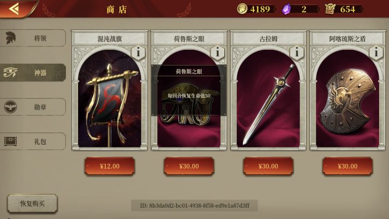The height and width of the screenshot is (219, 389).
Task: Open the 礼包 gift packs tab
Action: click(x=33, y=142)
